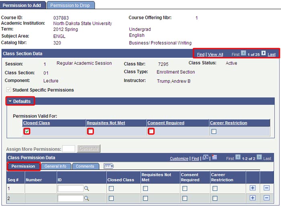Open lookup magnifier for ID in row 1
Screen dimensions: 281x207
pyautogui.click(x=86, y=188)
